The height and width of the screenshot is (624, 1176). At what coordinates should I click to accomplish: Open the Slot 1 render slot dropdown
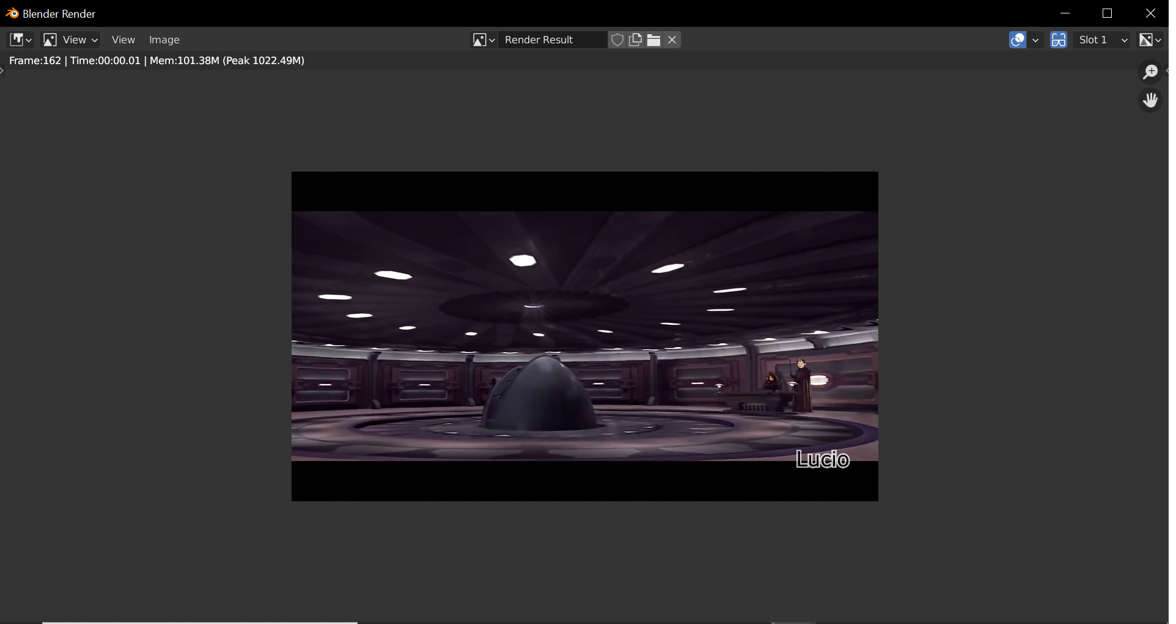(x=1103, y=40)
